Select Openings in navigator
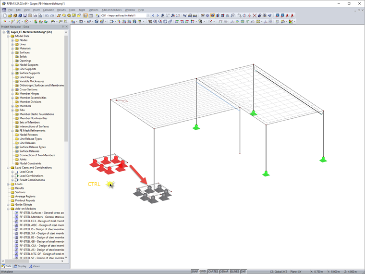The width and height of the screenshot is (365, 274). coord(25,61)
